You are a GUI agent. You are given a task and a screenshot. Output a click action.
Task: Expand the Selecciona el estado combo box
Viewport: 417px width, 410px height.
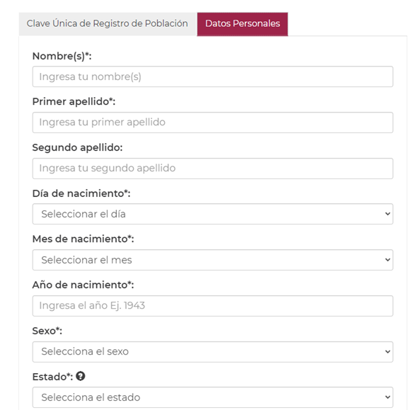[x=213, y=397]
